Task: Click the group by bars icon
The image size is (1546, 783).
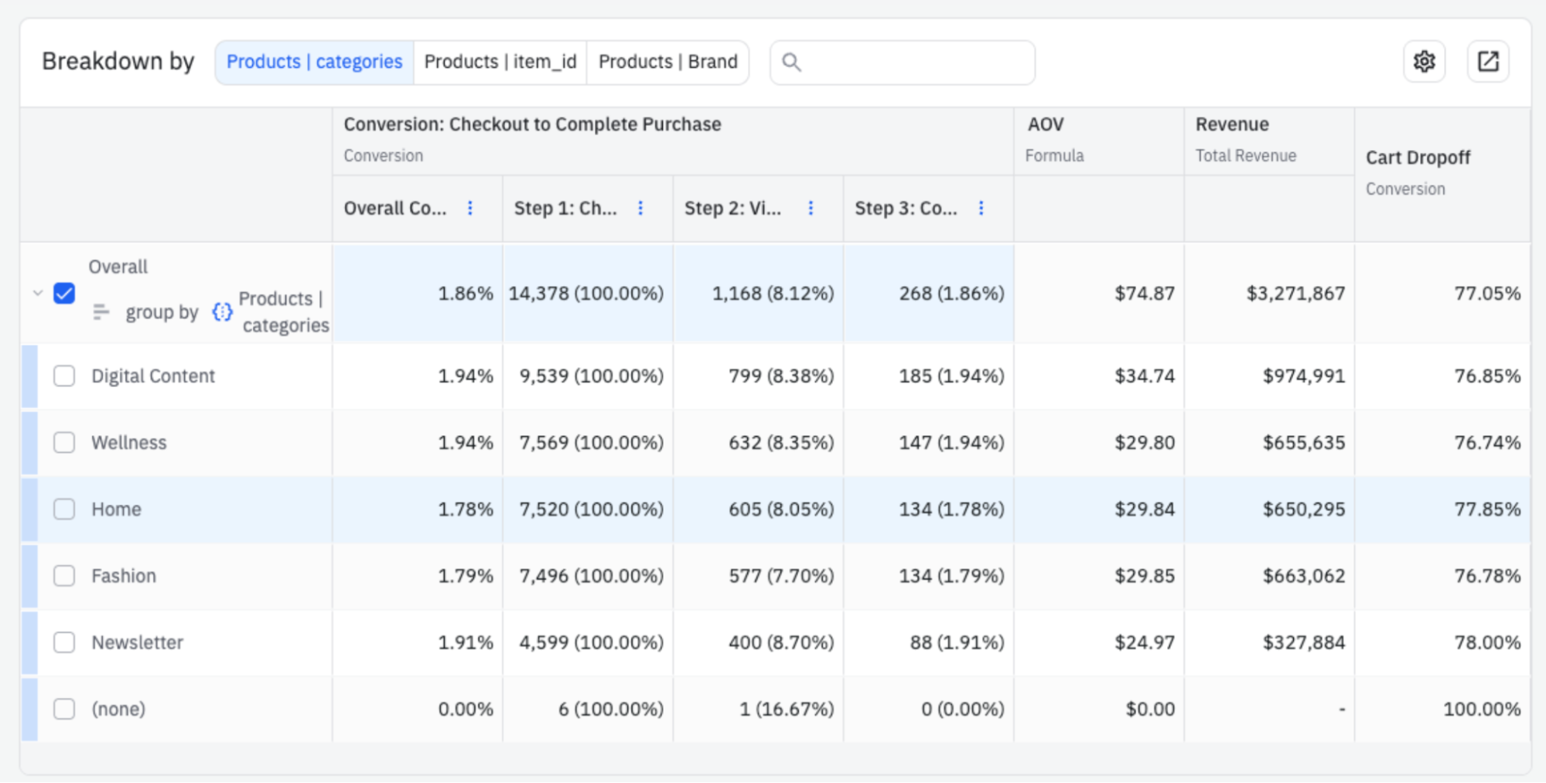Action: click(101, 312)
